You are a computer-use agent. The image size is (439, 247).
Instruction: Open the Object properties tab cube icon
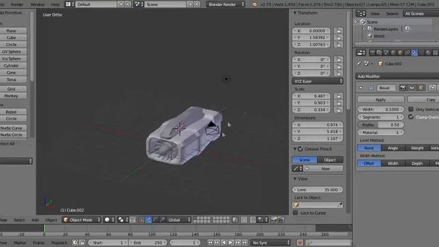(400, 53)
